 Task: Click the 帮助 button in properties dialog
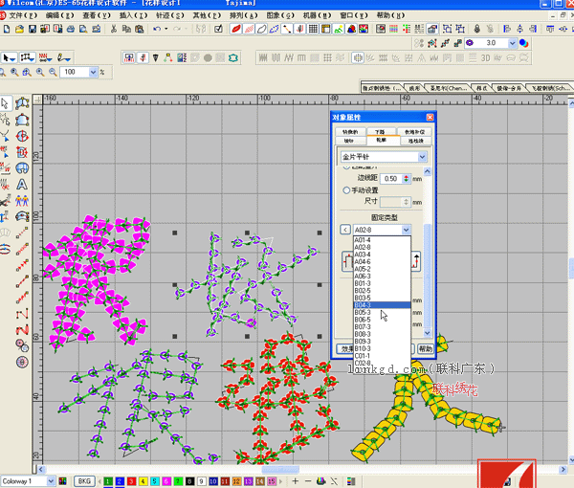(425, 350)
